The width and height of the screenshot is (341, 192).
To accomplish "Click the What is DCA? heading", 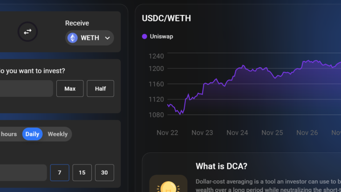I will pos(221,166).
